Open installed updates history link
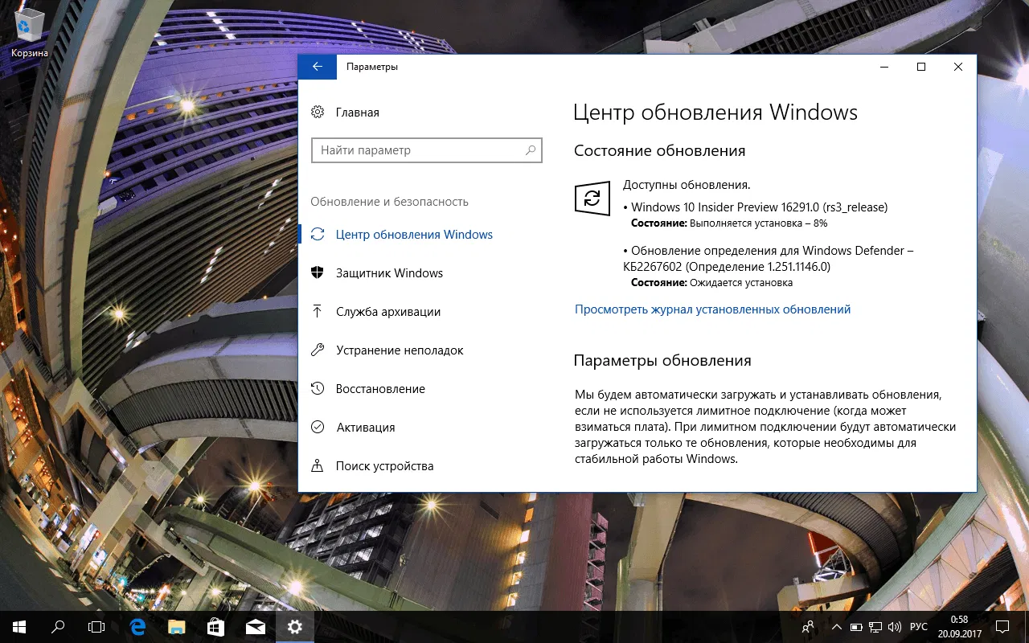The width and height of the screenshot is (1029, 643). tap(712, 309)
